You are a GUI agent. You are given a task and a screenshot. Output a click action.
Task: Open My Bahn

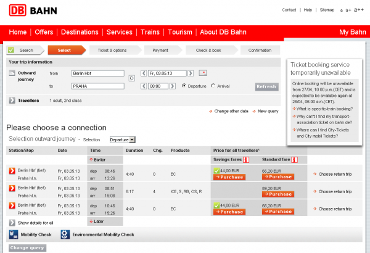(x=353, y=32)
